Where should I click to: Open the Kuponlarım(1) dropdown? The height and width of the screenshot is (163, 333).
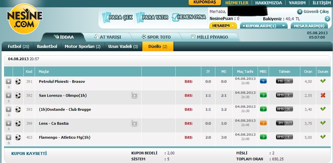(264, 26)
